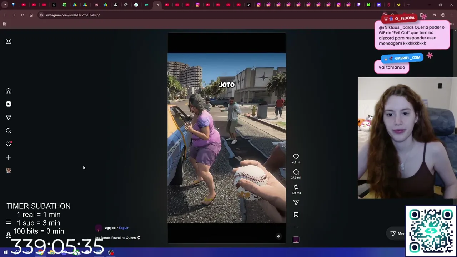Open Chrome from the Windows taskbar
Image resolution: width=457 pixels, height=257 pixels.
point(40,252)
